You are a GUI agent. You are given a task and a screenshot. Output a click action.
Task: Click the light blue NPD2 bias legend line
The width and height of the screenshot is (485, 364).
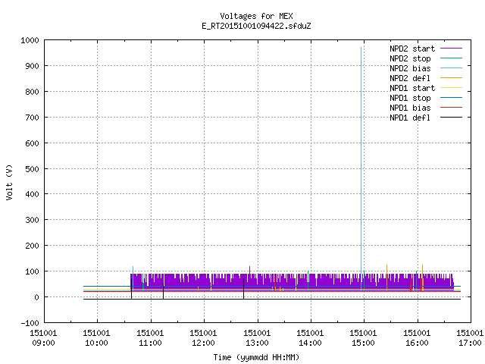[451, 68]
